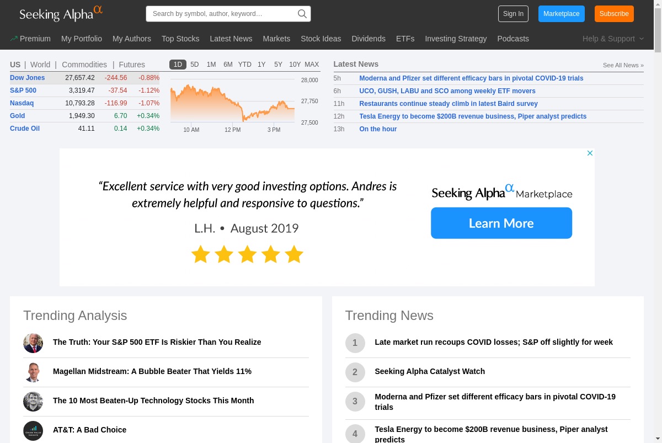
Task: Select the 6M chart range
Action: point(228,65)
